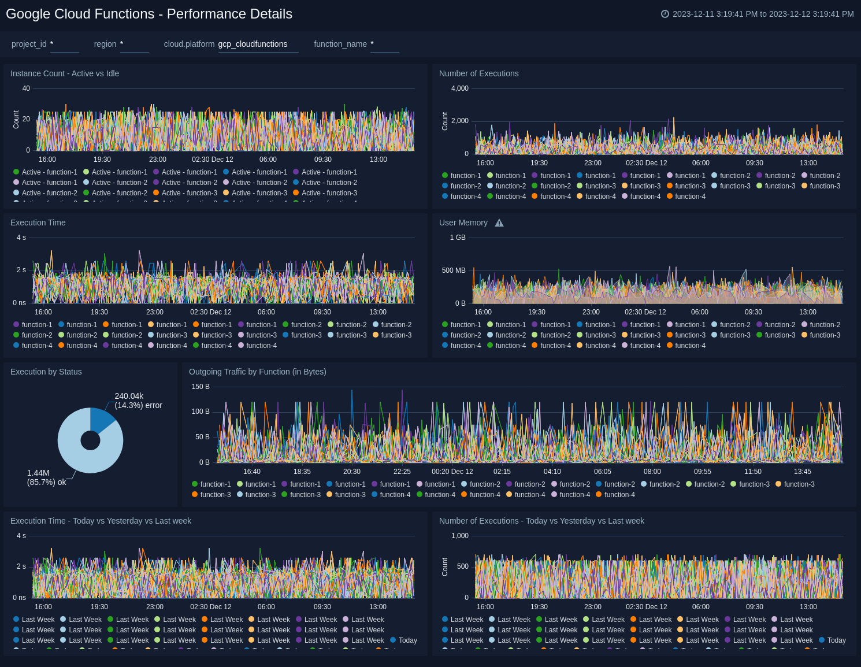
Task: Click the Instance Count - Active vs Idle panel title
Action: coord(65,73)
